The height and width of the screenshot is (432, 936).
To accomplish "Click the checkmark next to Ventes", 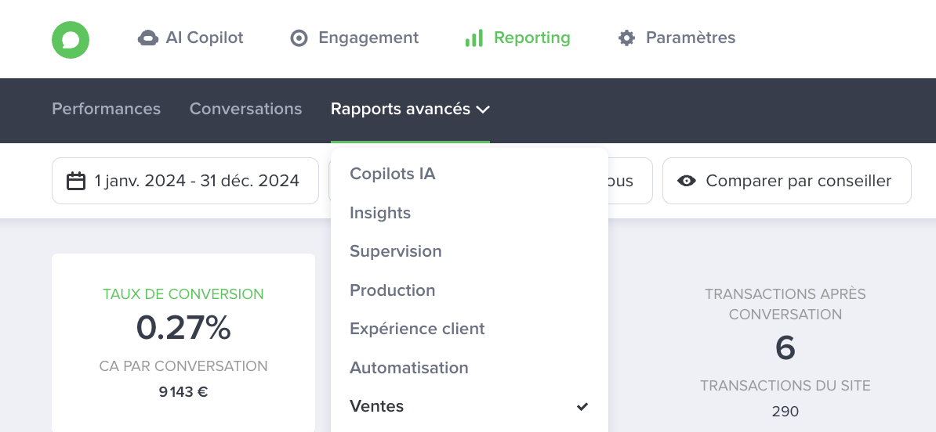I will pyautogui.click(x=582, y=406).
